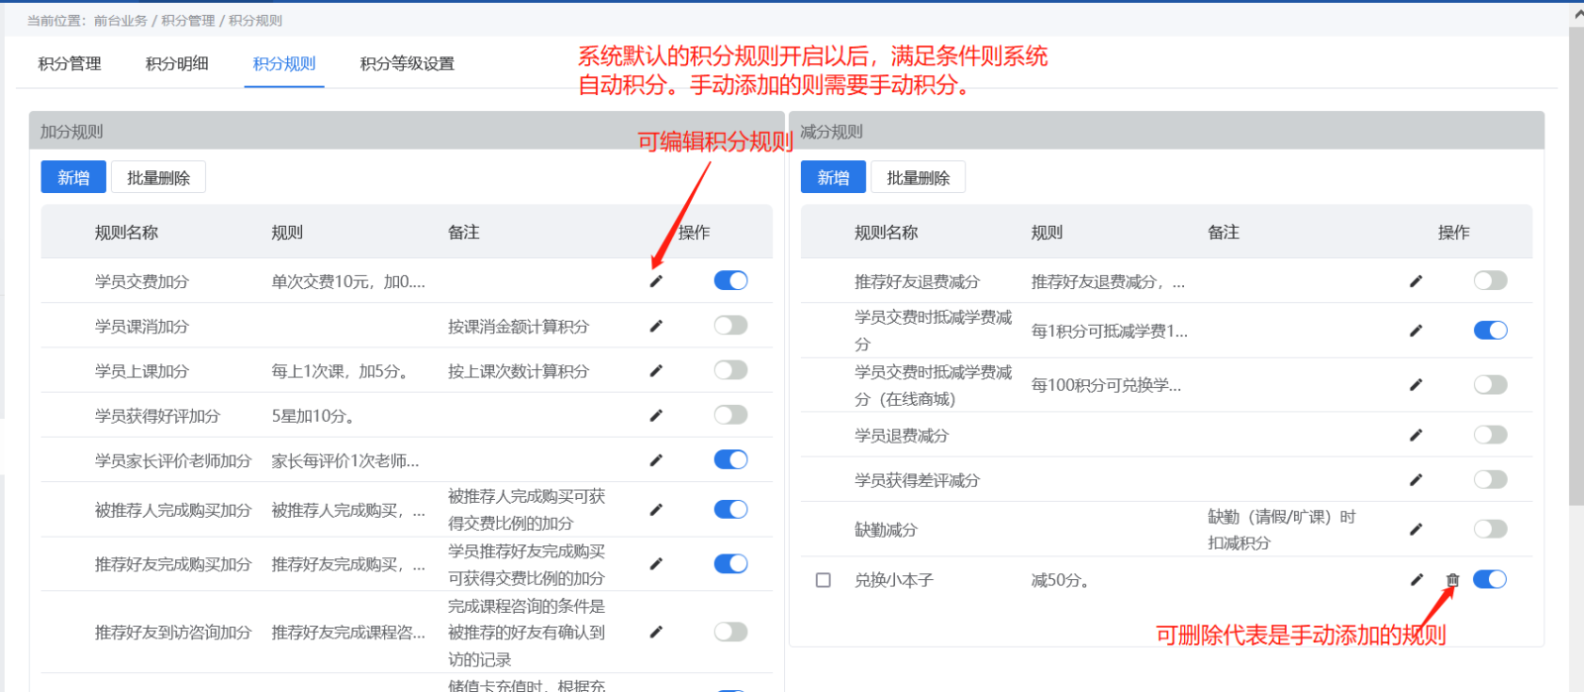Open the 积分明细 tab
This screenshot has width=1584, height=692.
[x=177, y=63]
